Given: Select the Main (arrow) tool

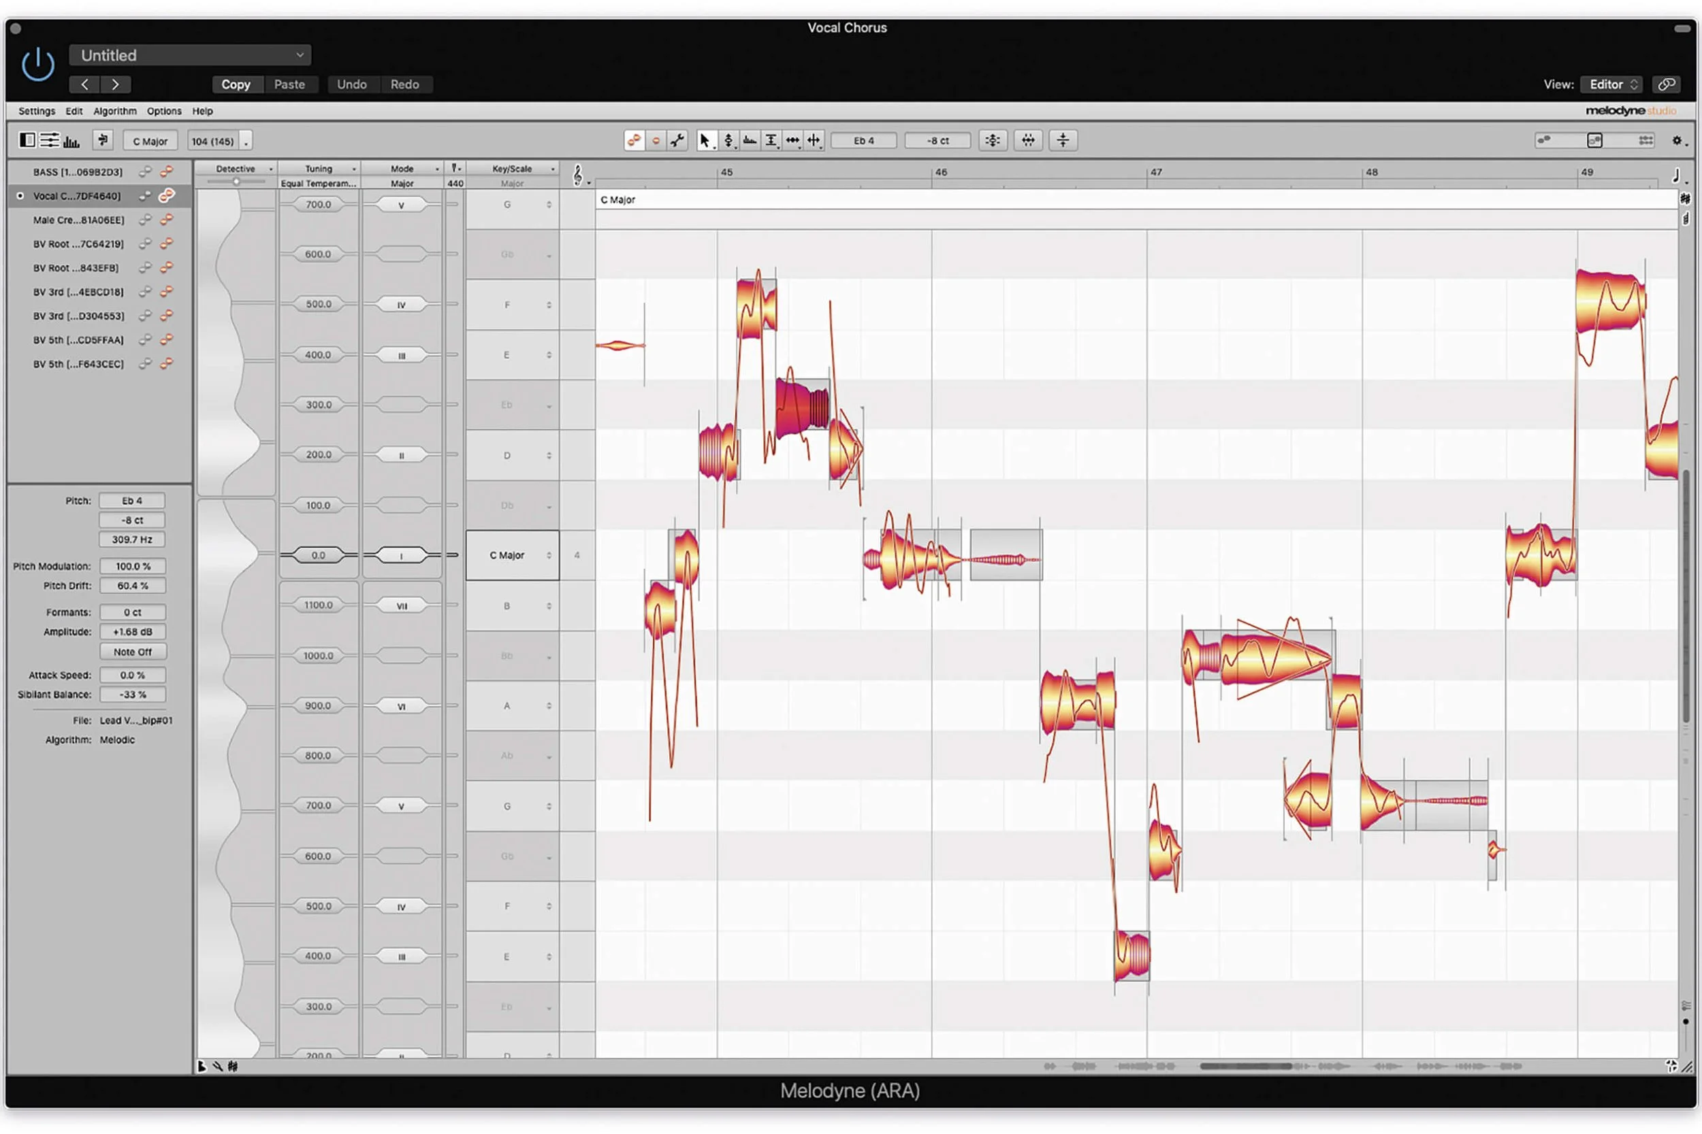Looking at the screenshot, I should 704,140.
